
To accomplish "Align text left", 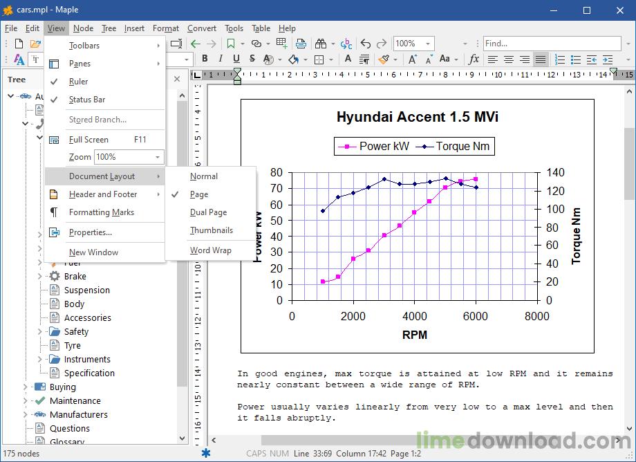I will pyautogui.click(x=492, y=59).
